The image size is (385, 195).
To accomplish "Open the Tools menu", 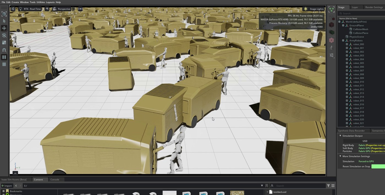I will point(32,2).
